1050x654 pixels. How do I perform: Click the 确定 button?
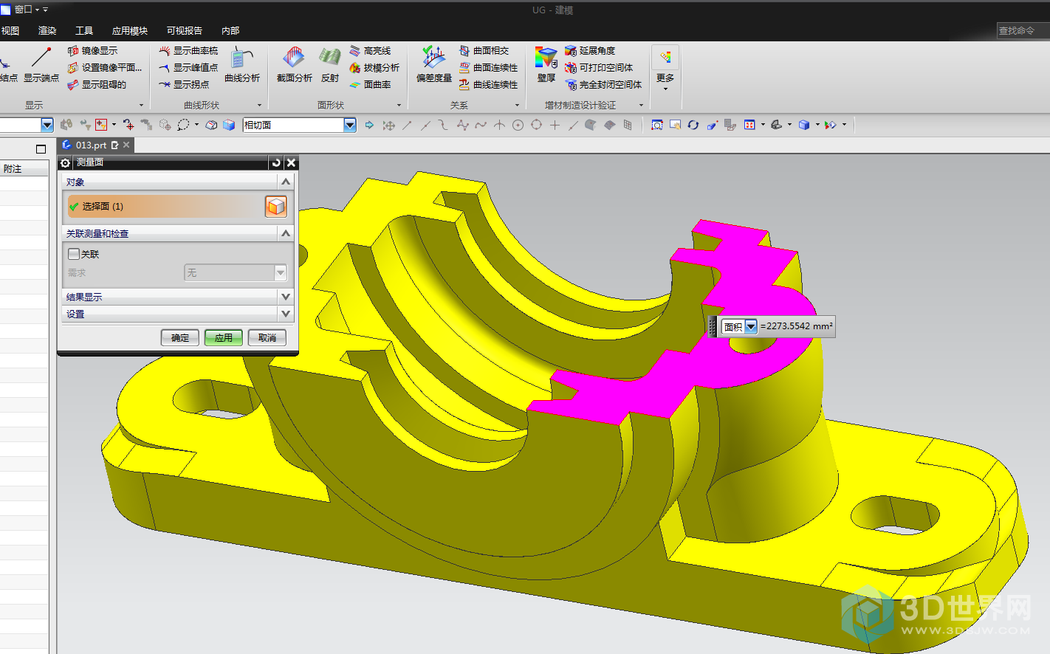coord(180,337)
